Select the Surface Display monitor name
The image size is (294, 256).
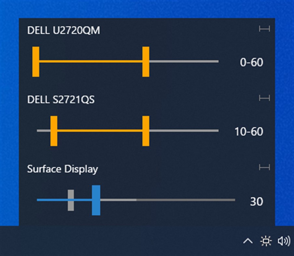point(63,169)
